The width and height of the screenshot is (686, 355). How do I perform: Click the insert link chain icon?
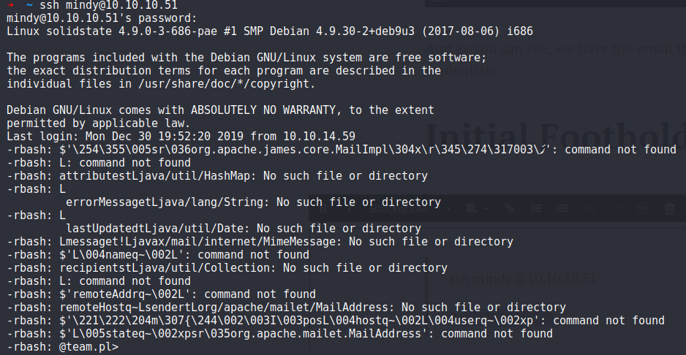tap(509, 208)
